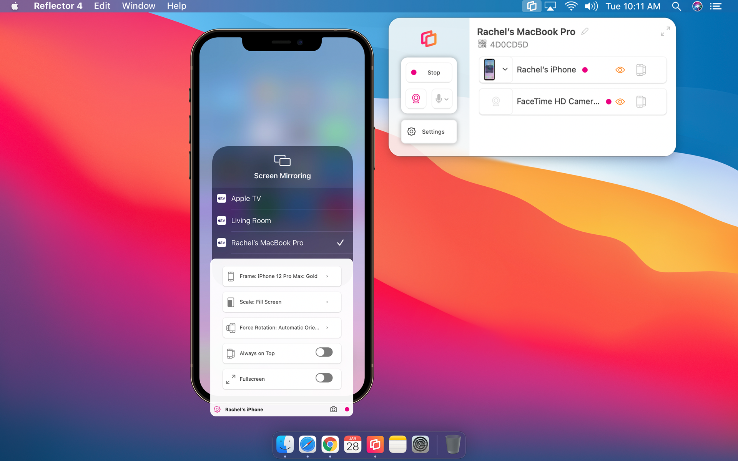Click the Reflector icon in the menu bar

(x=532, y=6)
